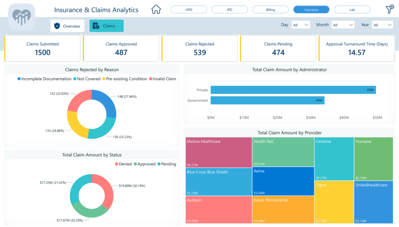This screenshot has width=399, height=227.
Task: Toggle the Not Covered legend item
Action: coord(88,79)
